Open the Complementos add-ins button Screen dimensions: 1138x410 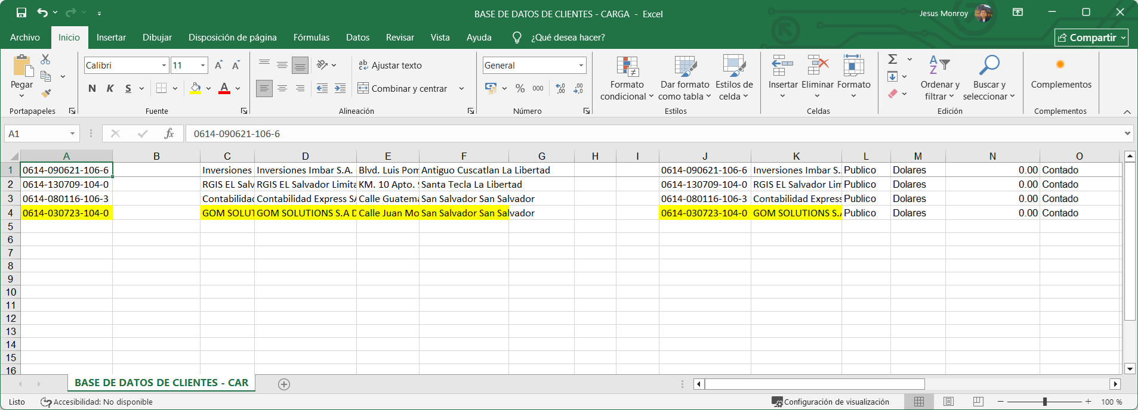1061,72
